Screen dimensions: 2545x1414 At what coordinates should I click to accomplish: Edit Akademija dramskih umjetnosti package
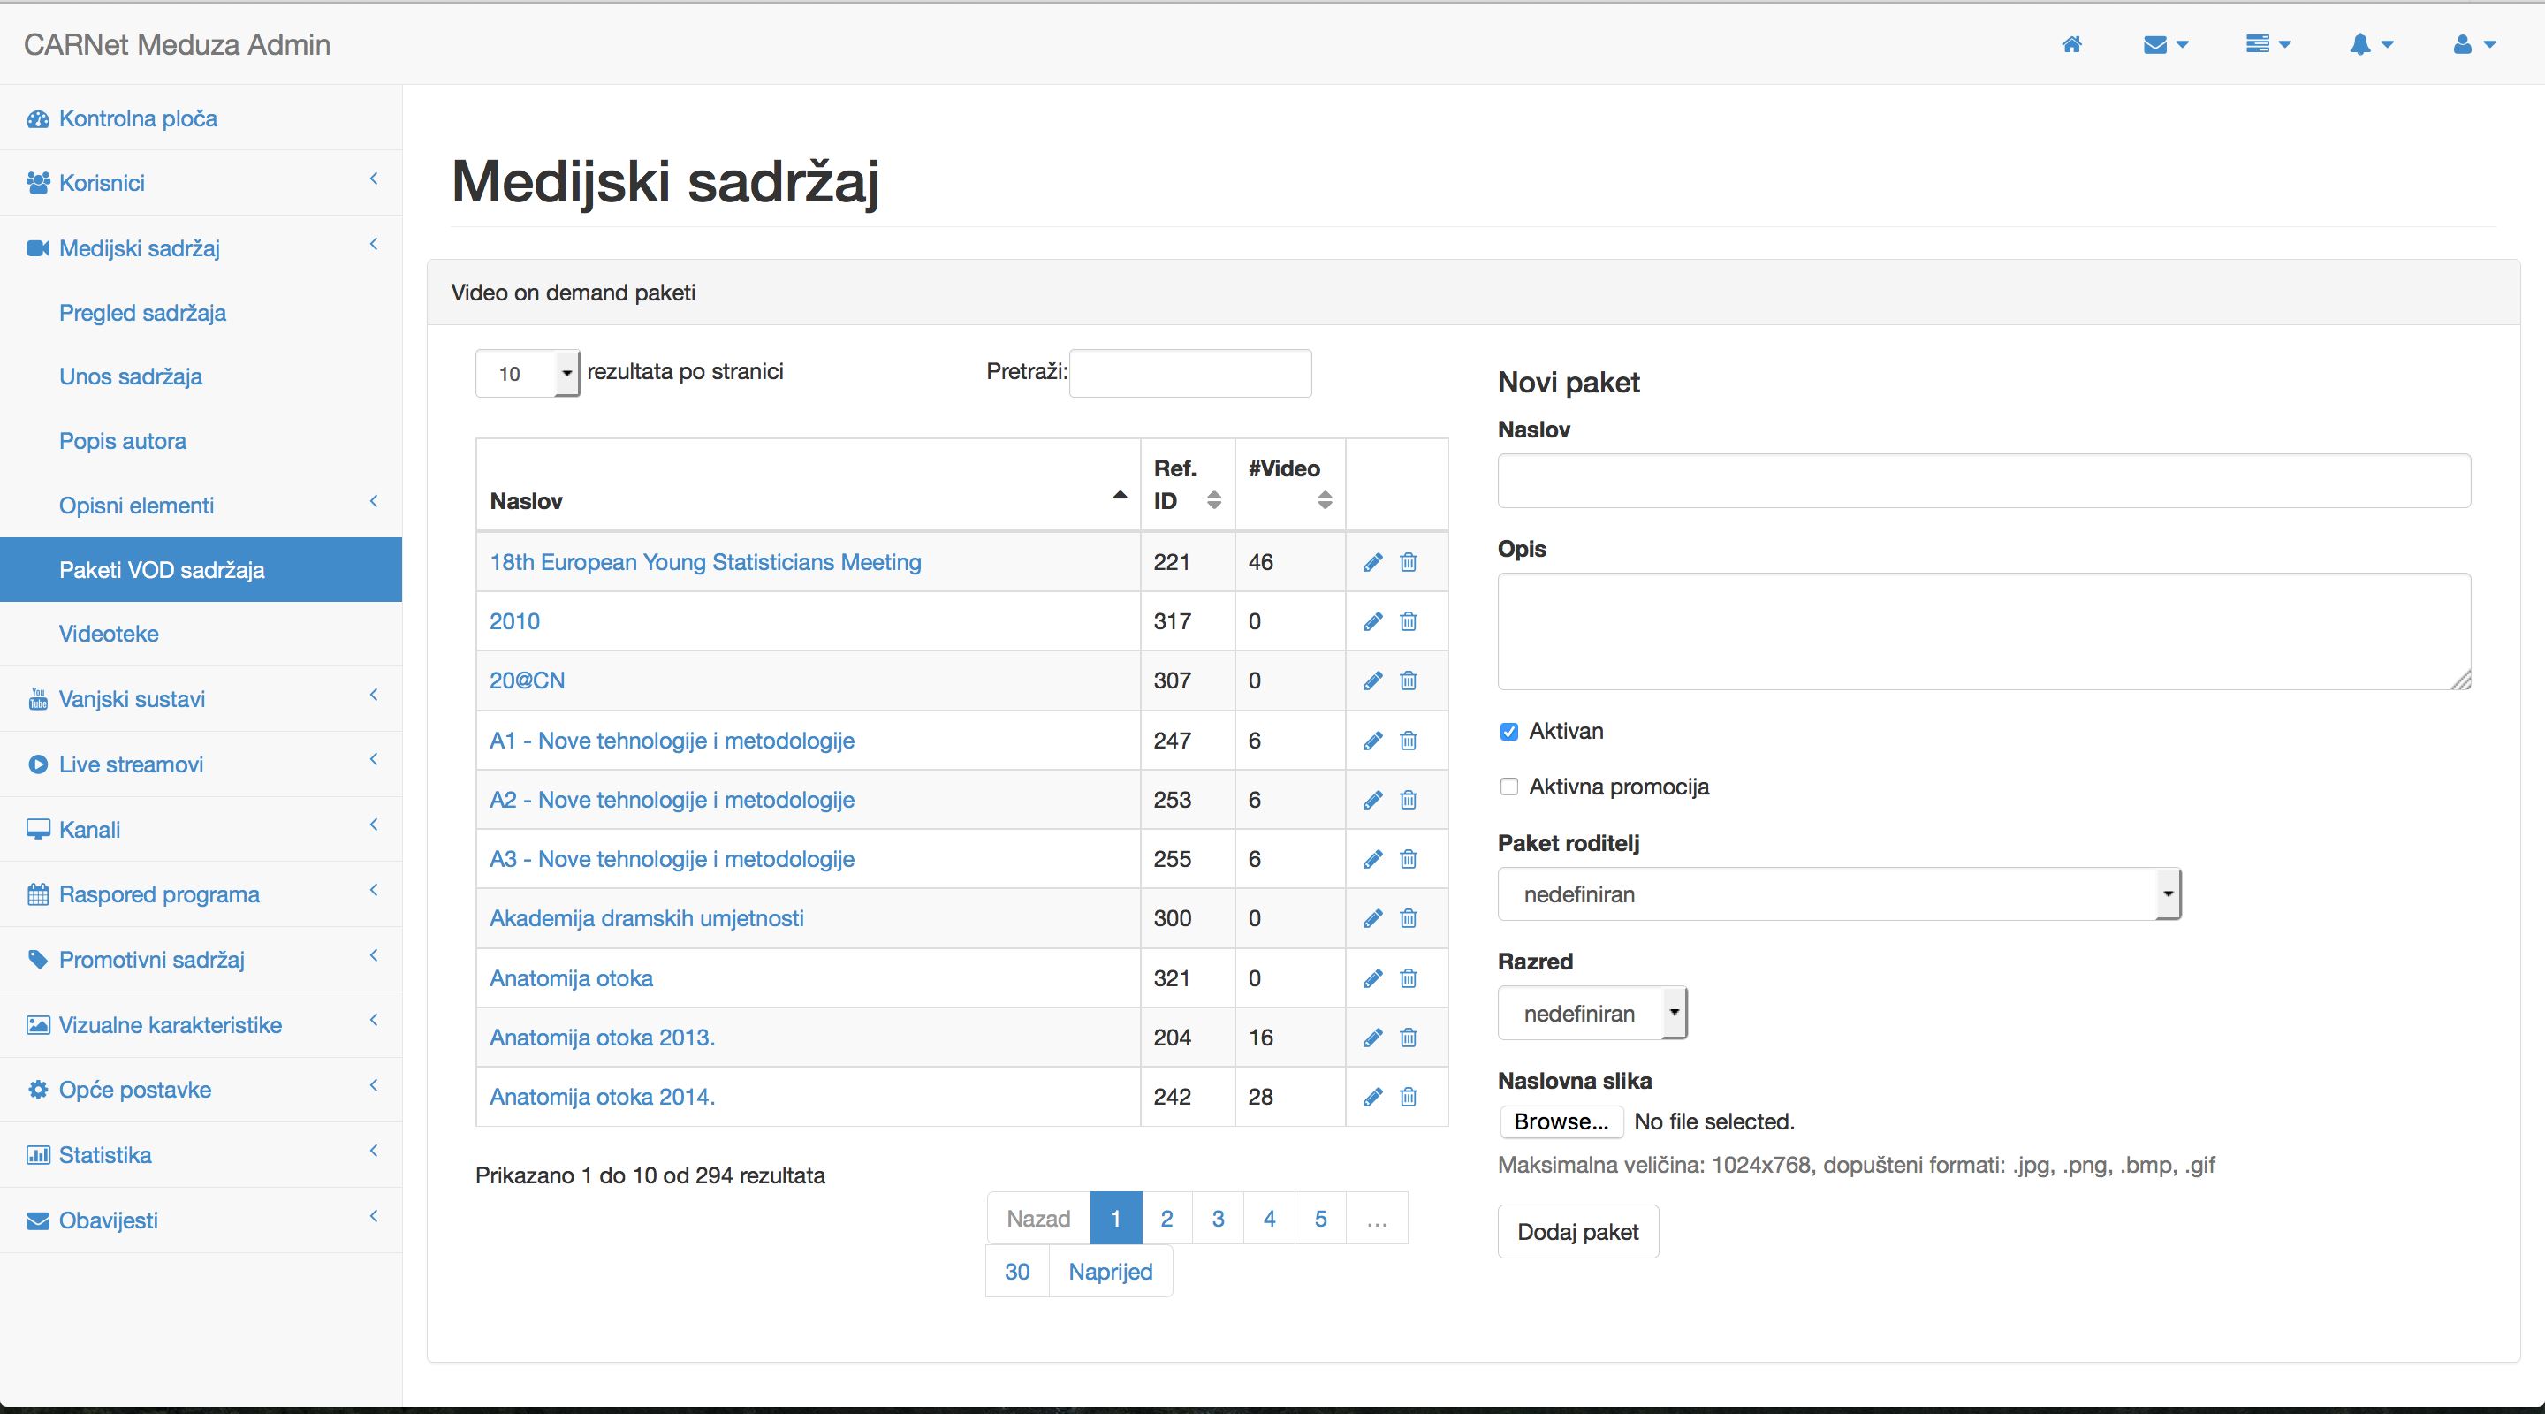pos(1372,919)
